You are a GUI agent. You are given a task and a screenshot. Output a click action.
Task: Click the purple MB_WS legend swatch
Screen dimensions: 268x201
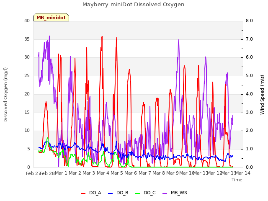click(165, 193)
